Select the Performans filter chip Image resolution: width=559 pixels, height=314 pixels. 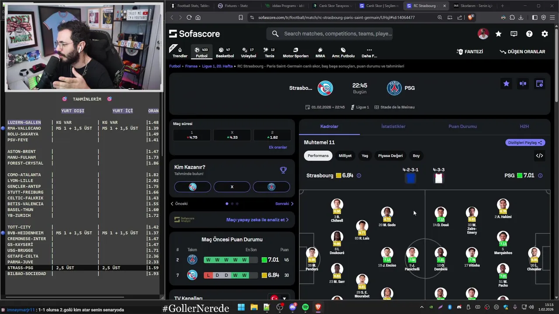pyautogui.click(x=318, y=156)
